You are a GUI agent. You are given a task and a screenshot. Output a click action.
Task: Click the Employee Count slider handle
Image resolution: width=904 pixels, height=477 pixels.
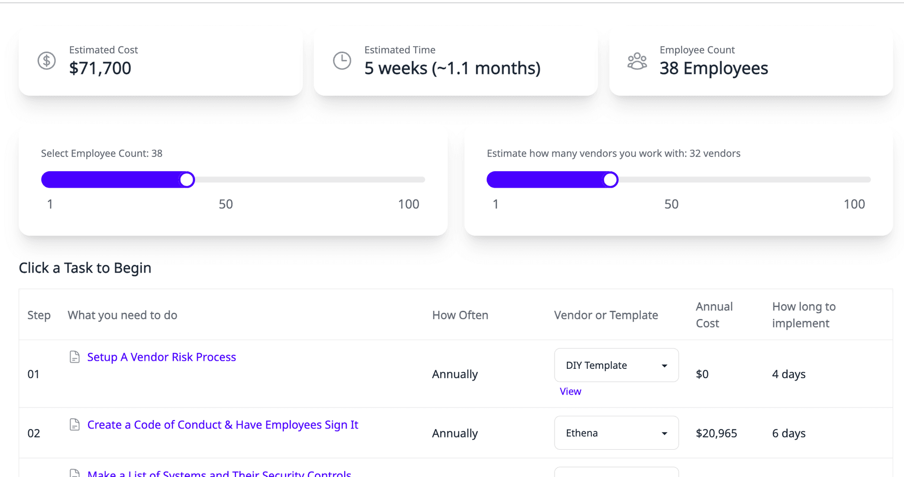[x=186, y=179]
